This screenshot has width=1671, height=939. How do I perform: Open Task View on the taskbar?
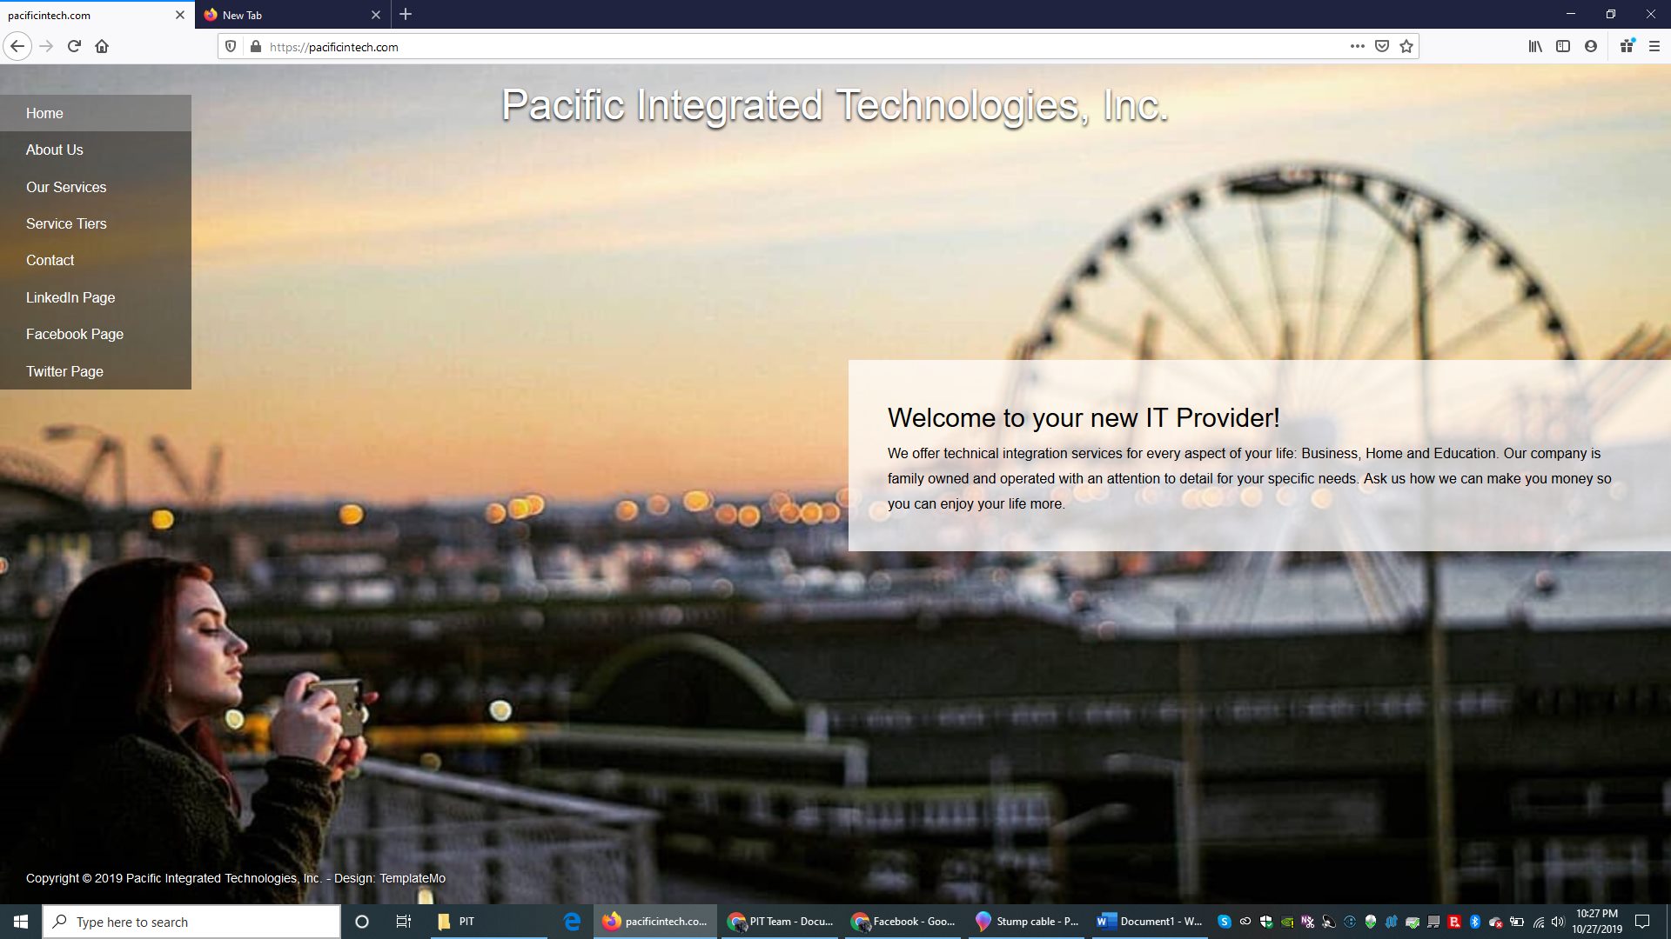(x=404, y=922)
